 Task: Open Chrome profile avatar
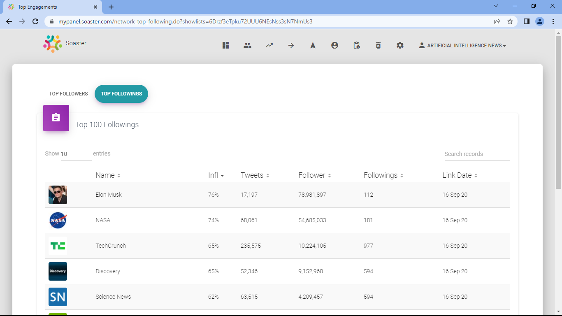(540, 21)
